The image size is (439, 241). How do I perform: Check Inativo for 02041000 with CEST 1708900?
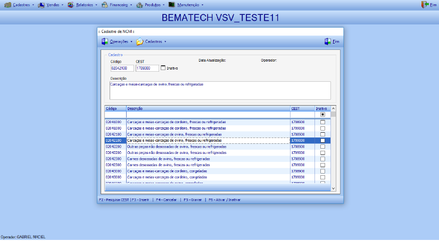click(x=322, y=122)
